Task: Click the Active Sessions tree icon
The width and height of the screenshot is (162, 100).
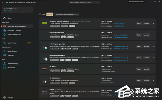Action: [4, 51]
